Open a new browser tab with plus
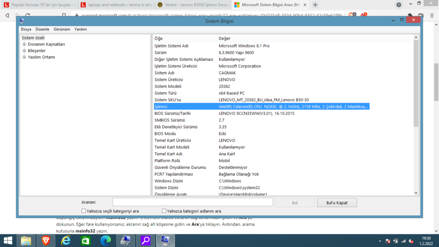 [315, 5]
